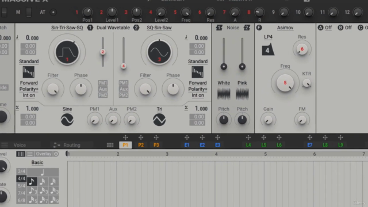This screenshot has height=207, width=368.
Task: Select the Tri phase modulation waveform icon
Action: [x=159, y=120]
